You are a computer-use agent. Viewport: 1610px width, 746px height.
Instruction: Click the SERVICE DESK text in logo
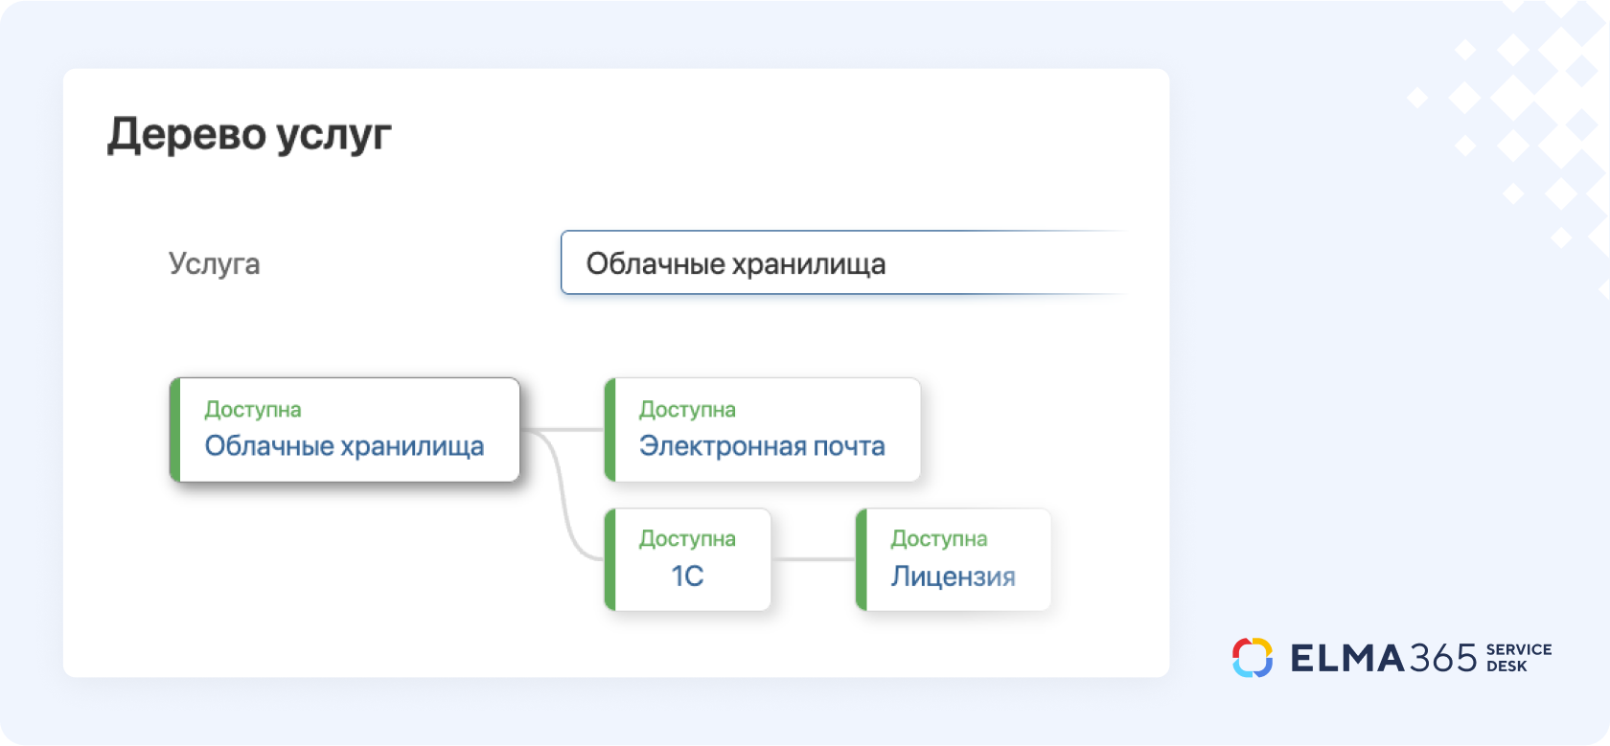tap(1518, 658)
